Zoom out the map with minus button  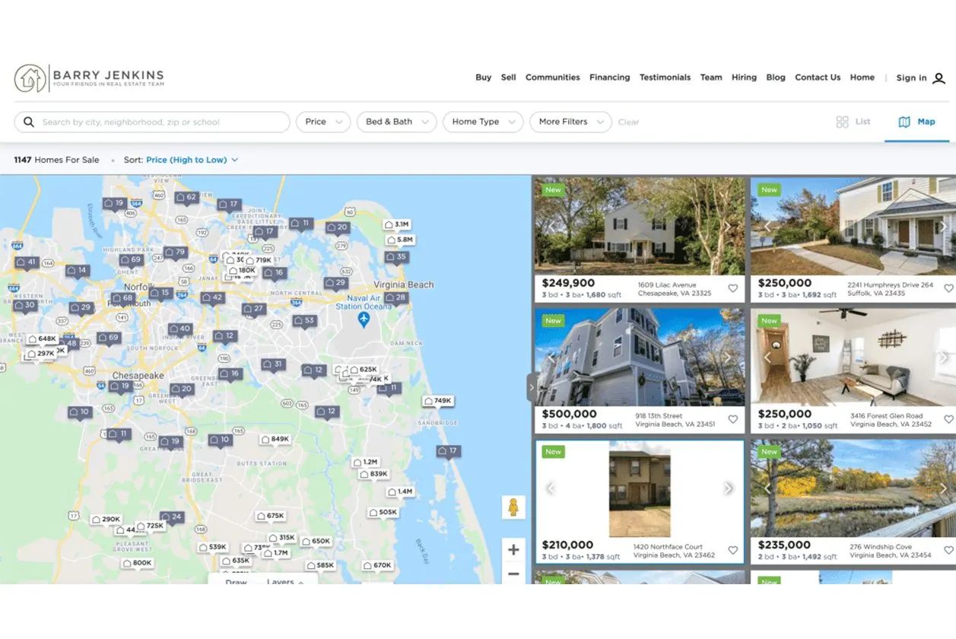pyautogui.click(x=513, y=574)
